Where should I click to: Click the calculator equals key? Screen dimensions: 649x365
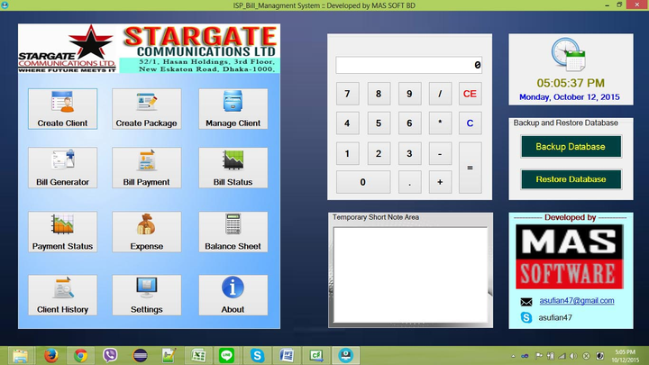[470, 168]
